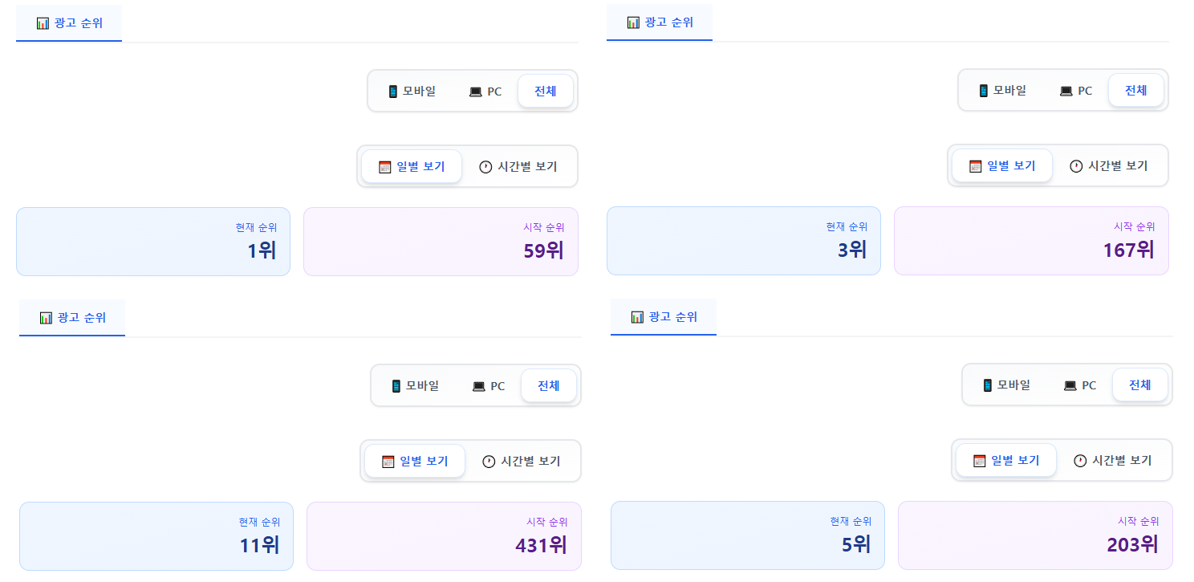The image size is (1194, 582).
Task: Select 일별 보기 in bottom-left panel
Action: coord(415,461)
